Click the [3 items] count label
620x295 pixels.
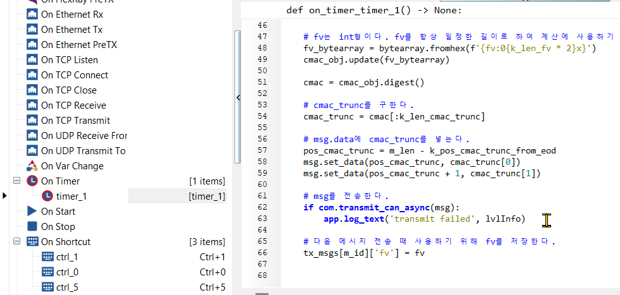point(207,242)
